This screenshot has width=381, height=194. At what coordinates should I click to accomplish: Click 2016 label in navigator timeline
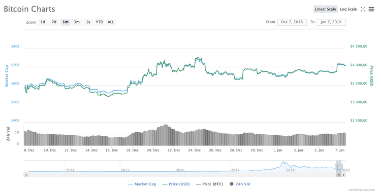coord(180,170)
